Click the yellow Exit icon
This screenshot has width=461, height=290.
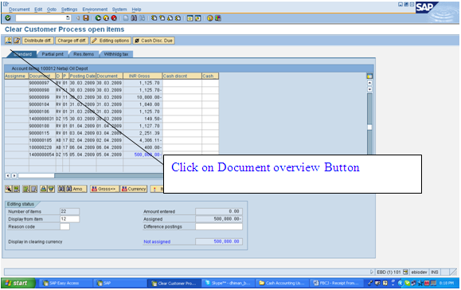click(106, 18)
